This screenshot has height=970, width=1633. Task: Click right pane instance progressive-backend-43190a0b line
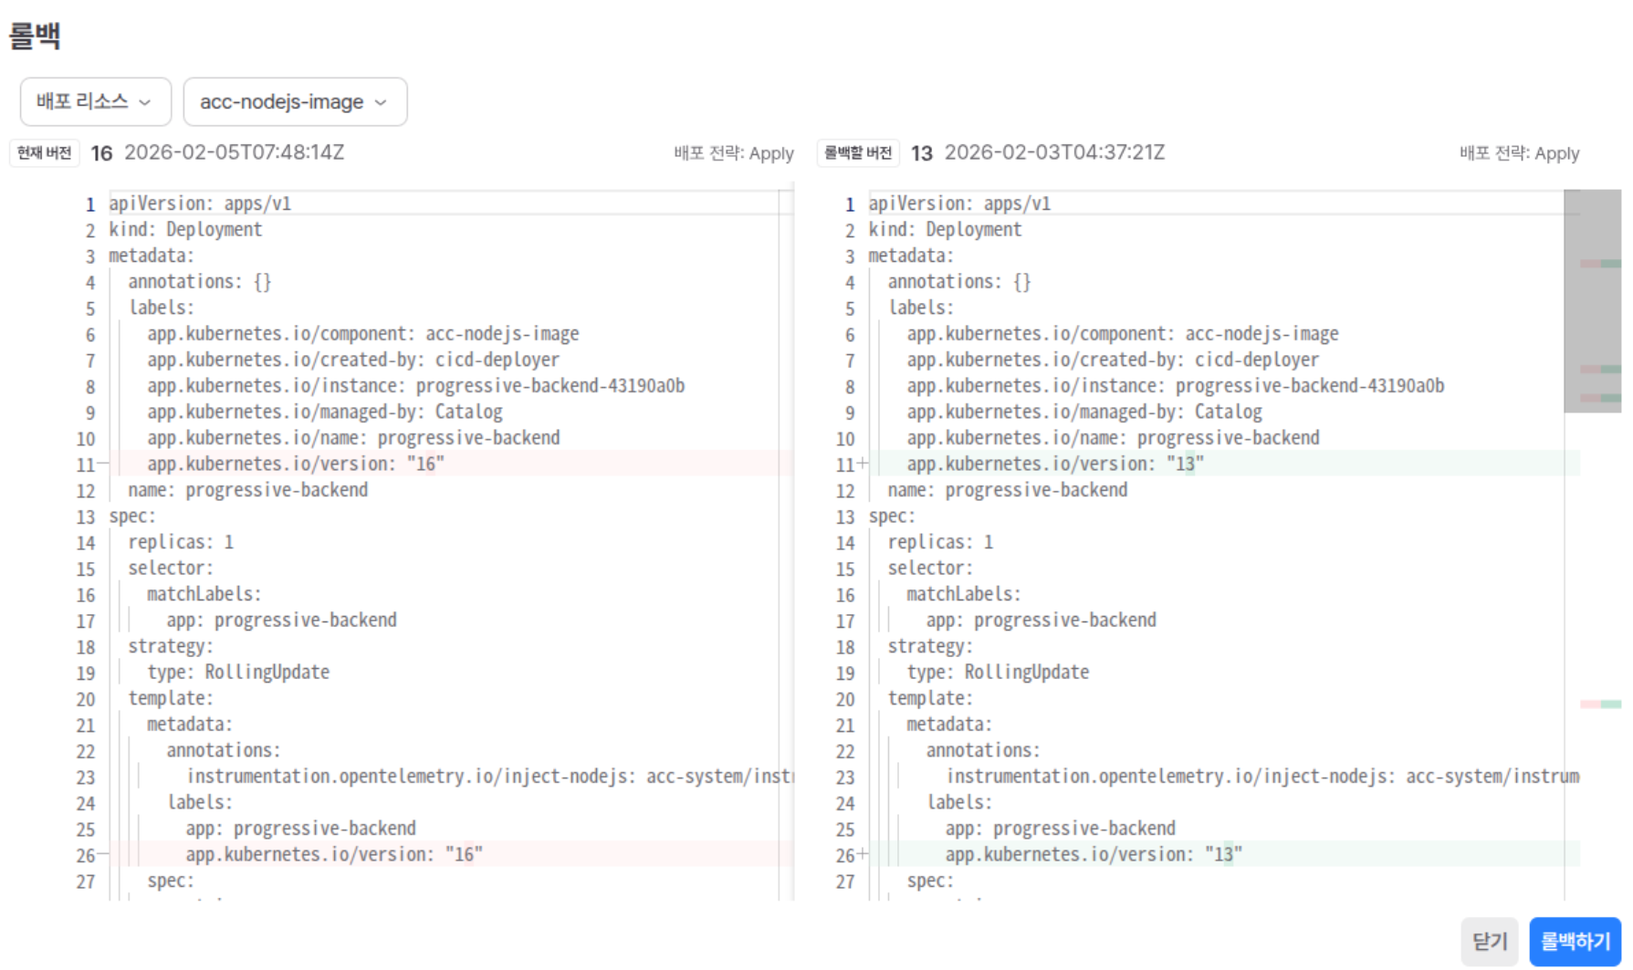1176,386
